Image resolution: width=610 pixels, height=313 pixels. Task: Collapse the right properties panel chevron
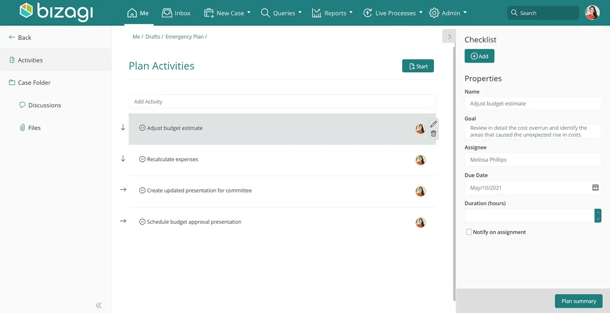coord(449,37)
